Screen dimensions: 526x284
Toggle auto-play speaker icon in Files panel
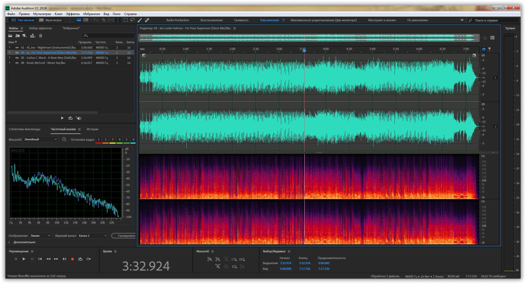click(x=79, y=118)
